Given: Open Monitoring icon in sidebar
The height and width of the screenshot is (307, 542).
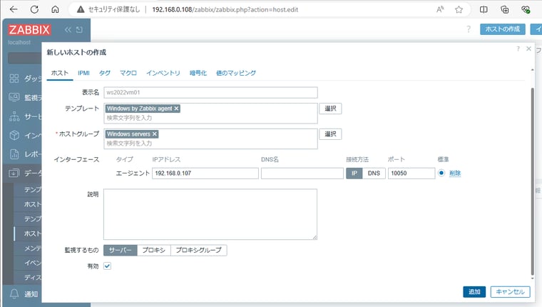Looking at the screenshot, I should pyautogui.click(x=14, y=97).
